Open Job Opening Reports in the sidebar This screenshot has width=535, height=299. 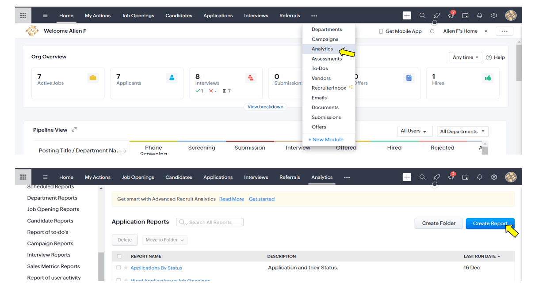pos(53,209)
